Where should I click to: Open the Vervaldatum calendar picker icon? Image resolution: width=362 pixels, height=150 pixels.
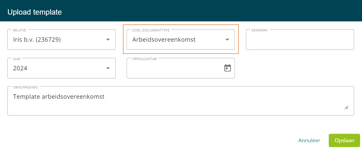point(227,68)
